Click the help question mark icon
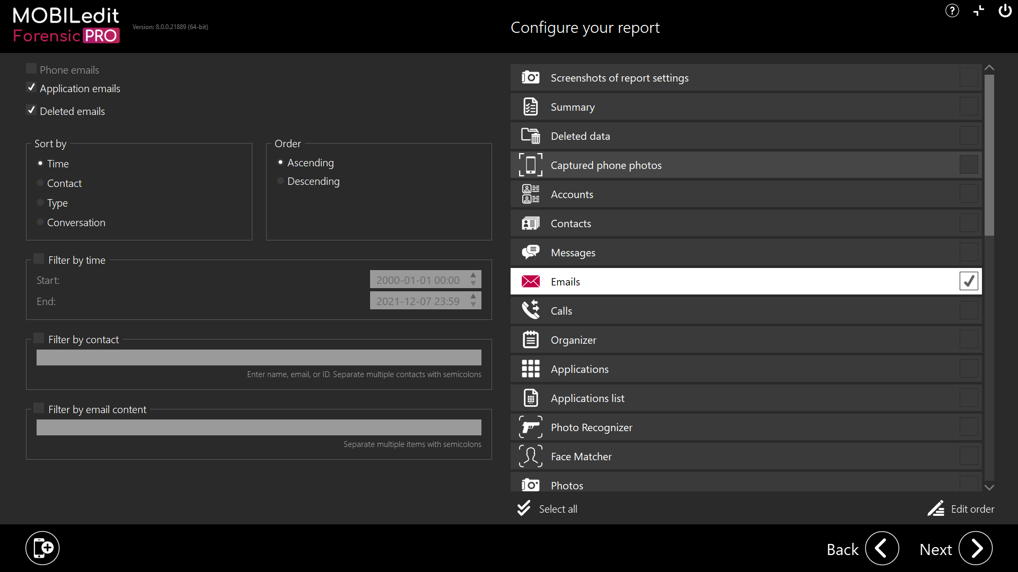 click(x=952, y=11)
